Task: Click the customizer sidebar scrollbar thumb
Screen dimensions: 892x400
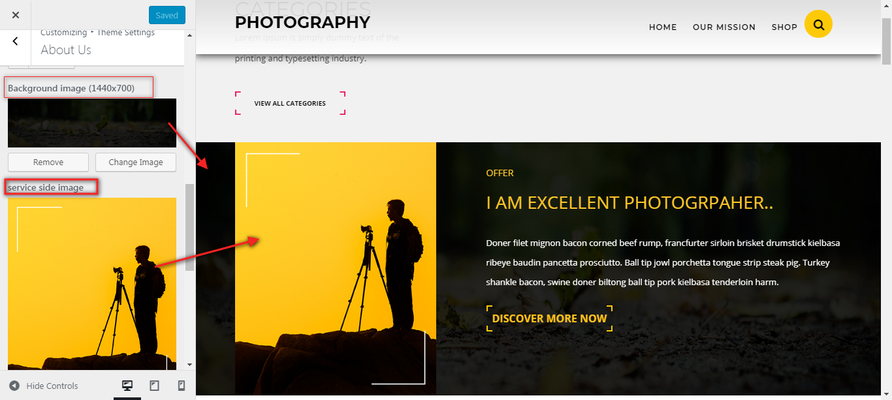Action: [190, 227]
